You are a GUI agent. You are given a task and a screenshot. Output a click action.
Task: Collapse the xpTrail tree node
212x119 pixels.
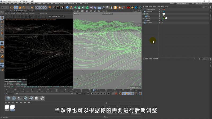click(143, 18)
